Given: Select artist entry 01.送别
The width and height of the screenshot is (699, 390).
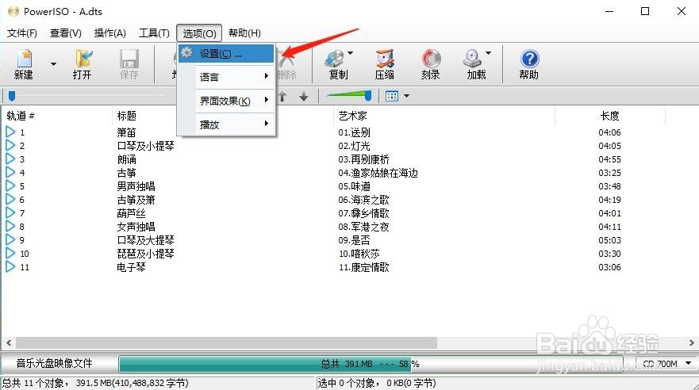Looking at the screenshot, I should pyautogui.click(x=354, y=132).
